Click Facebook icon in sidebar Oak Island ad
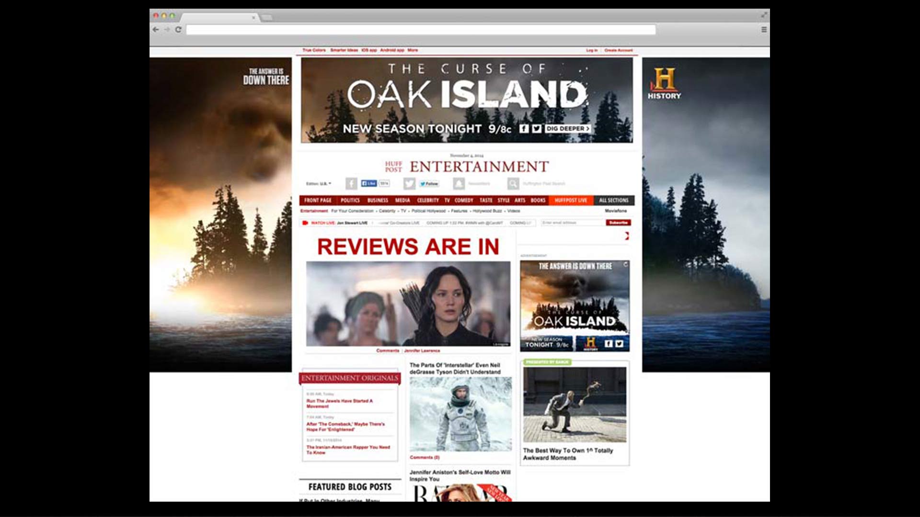This screenshot has height=517, width=920. pyautogui.click(x=609, y=344)
